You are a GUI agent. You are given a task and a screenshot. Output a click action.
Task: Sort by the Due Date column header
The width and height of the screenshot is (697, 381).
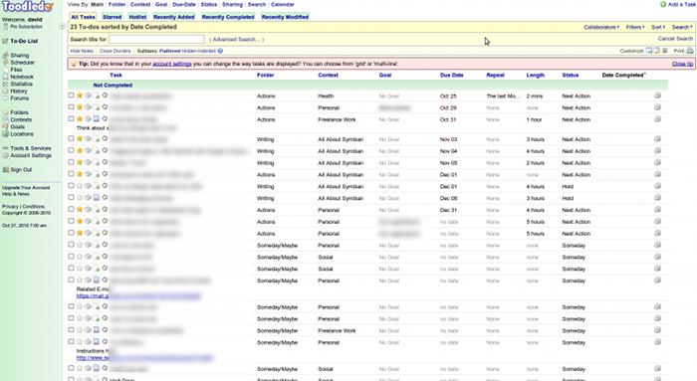click(x=452, y=75)
